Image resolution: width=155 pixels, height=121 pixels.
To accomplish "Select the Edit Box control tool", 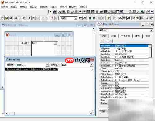I will (68, 11).
